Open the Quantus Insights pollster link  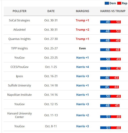(19, 39)
